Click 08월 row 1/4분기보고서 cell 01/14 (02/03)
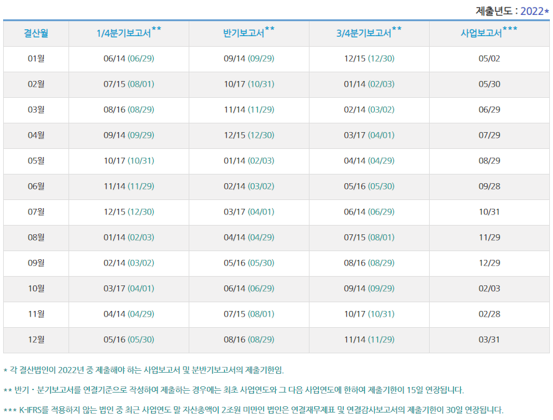Screen dimensions: 553x420 pyautogui.click(x=129, y=237)
